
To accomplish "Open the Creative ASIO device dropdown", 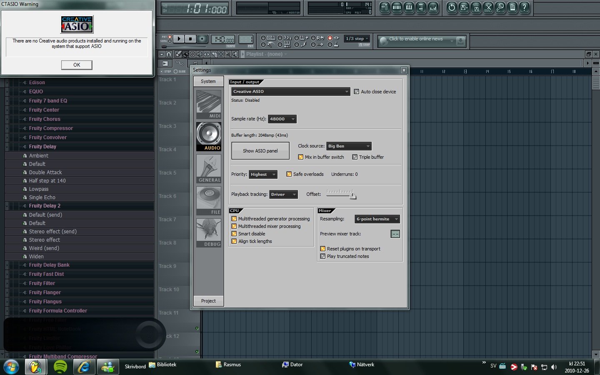I will coord(291,92).
